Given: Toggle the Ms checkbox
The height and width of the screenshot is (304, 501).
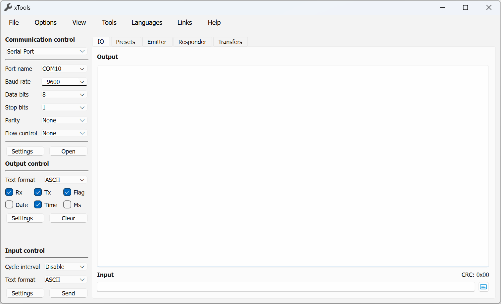Looking at the screenshot, I should [67, 205].
